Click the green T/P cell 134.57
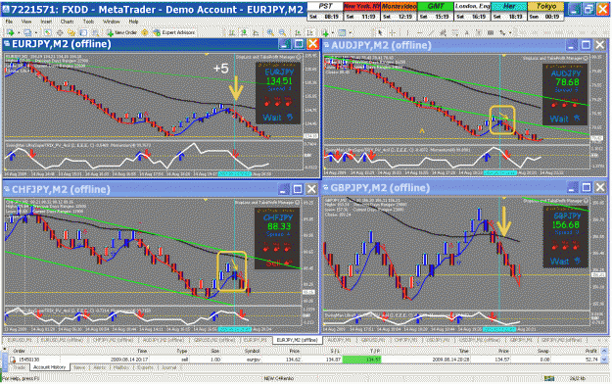Screen dimensions: 612x384 (361, 360)
